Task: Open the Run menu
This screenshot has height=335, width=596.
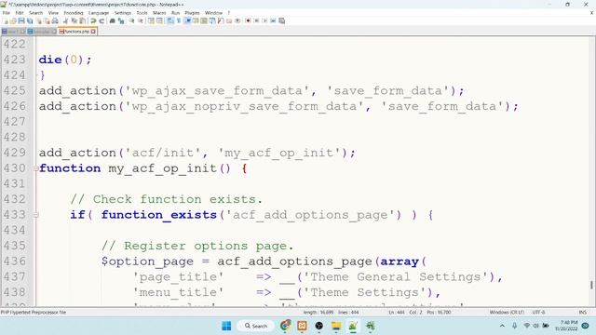Action: pyautogui.click(x=175, y=13)
